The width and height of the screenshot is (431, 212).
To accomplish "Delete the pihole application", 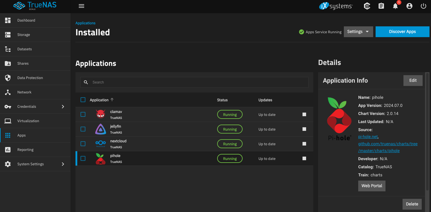I will [x=412, y=204].
